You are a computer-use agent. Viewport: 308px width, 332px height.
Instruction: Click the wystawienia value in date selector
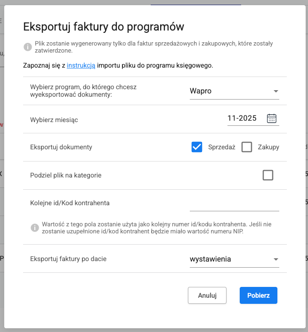point(210,259)
